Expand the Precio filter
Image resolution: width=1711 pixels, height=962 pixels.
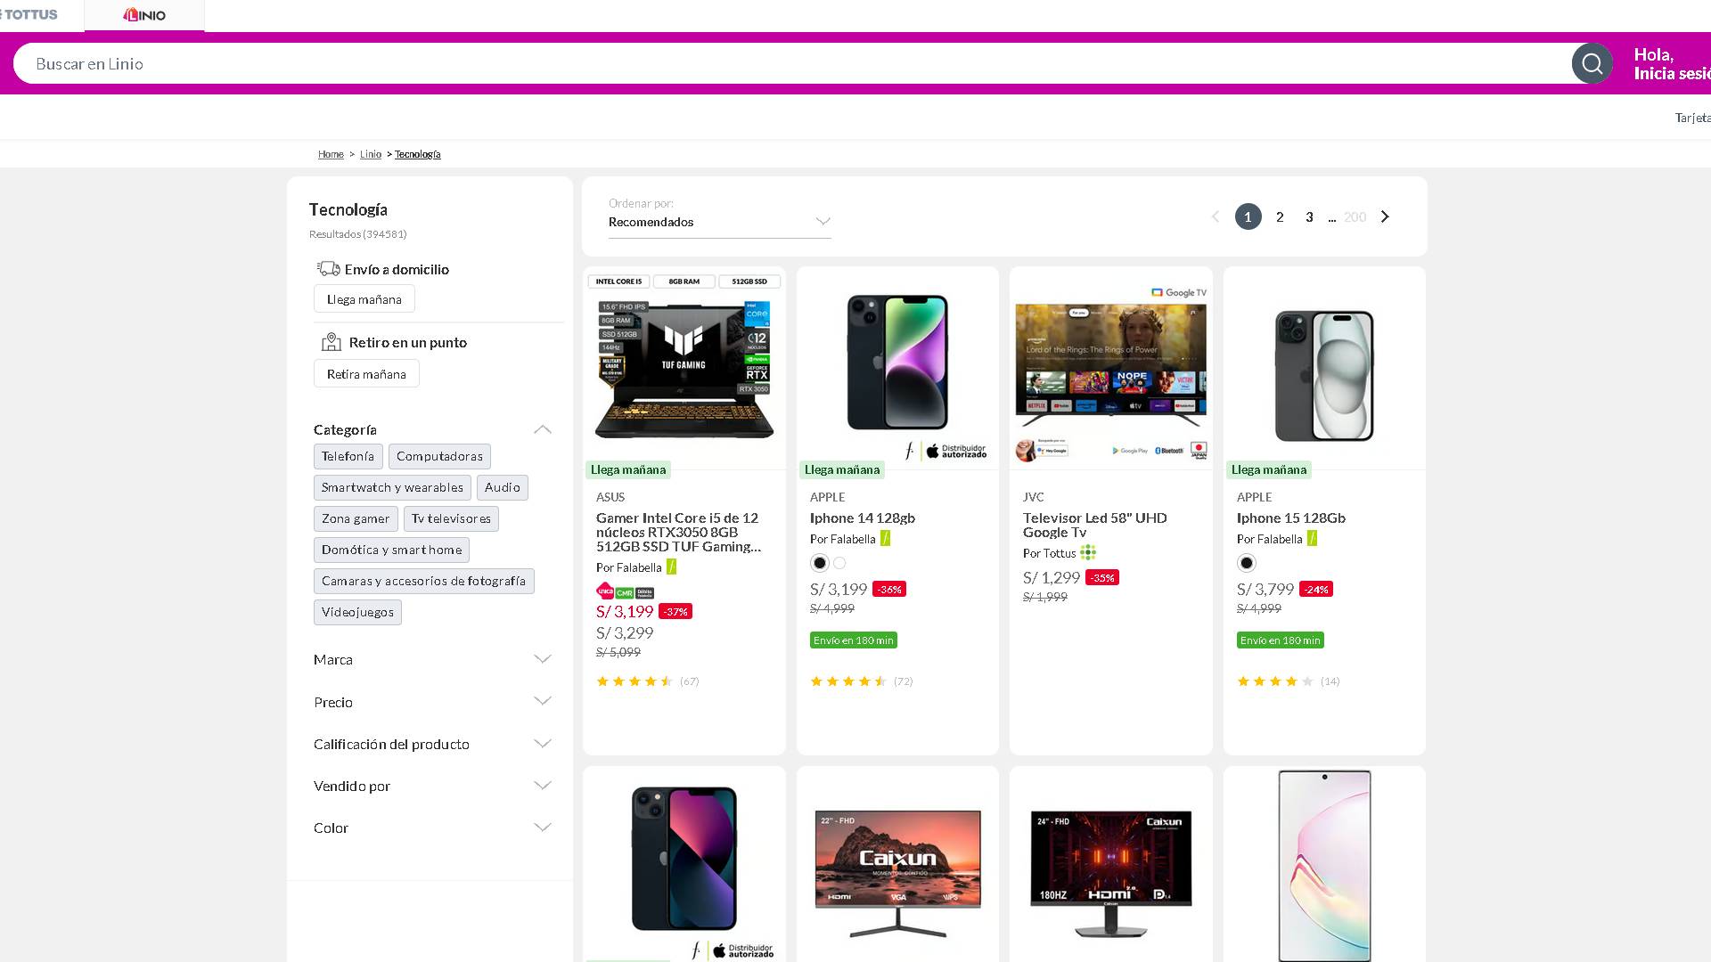click(433, 702)
